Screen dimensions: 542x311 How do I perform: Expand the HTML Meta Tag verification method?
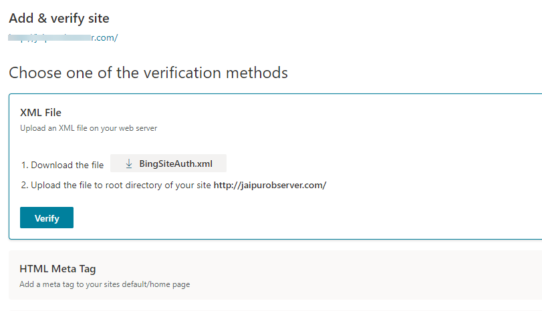[x=275, y=275]
